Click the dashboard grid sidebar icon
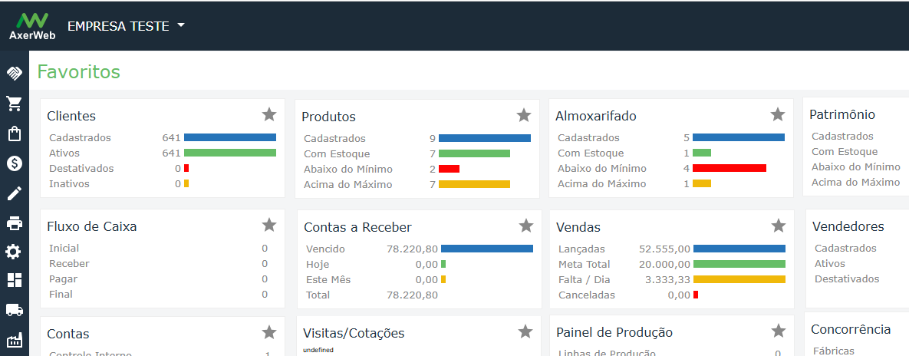The image size is (909, 356). point(14,281)
